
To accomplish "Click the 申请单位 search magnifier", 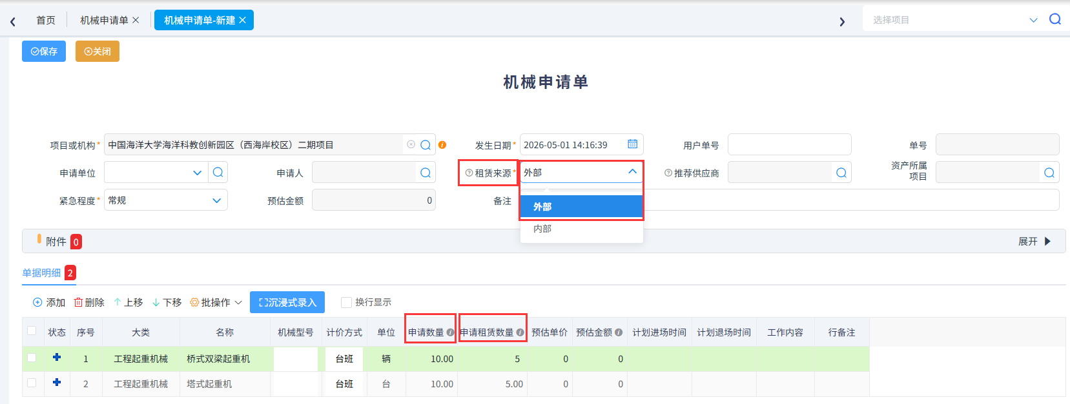I will [x=218, y=172].
